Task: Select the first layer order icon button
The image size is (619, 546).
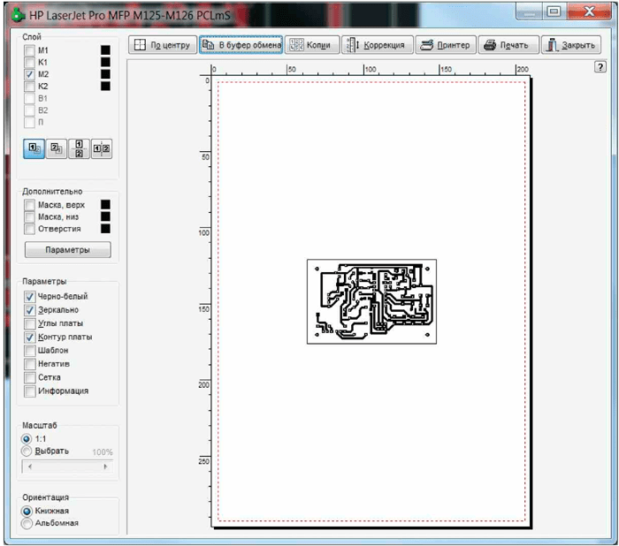Action: coord(34,149)
